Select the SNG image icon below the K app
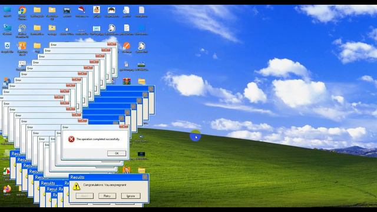This screenshot has height=212, width=377. (22, 64)
